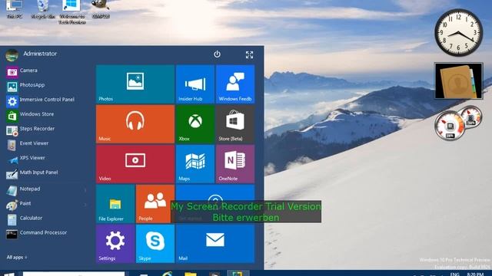Image resolution: width=492 pixels, height=276 pixels.
Task: Select the This PC desktop icon
Action: [15, 8]
